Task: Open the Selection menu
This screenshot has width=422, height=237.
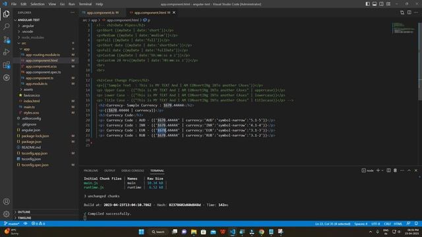Action: coord(38,4)
